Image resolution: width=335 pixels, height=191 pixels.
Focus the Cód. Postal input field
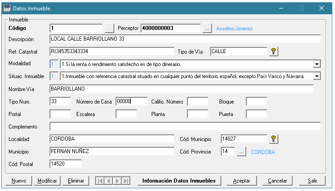pos(66,164)
